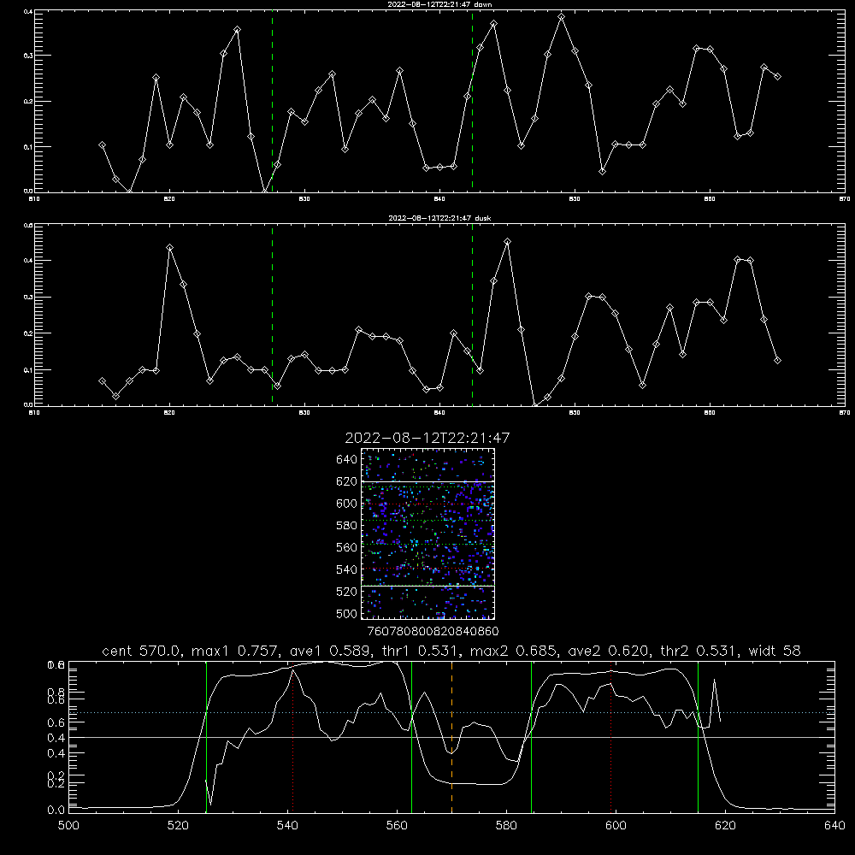Click the '2022-08-12T22:21:47 dusk' plot title
The height and width of the screenshot is (855, 855).
(x=439, y=218)
